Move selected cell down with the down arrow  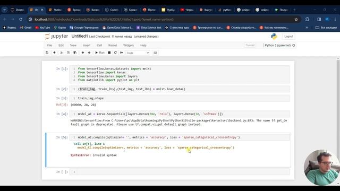[89, 53]
